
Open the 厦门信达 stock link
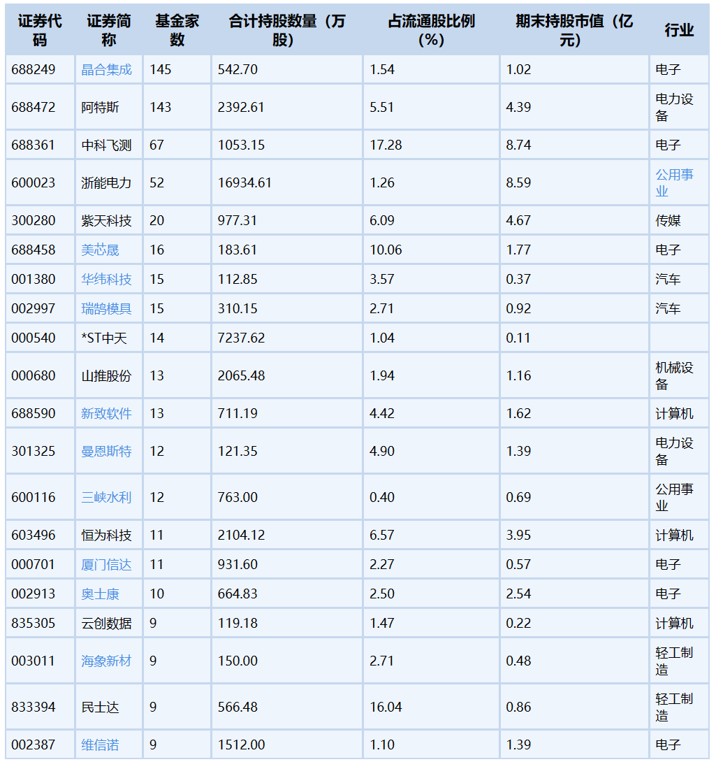[106, 564]
